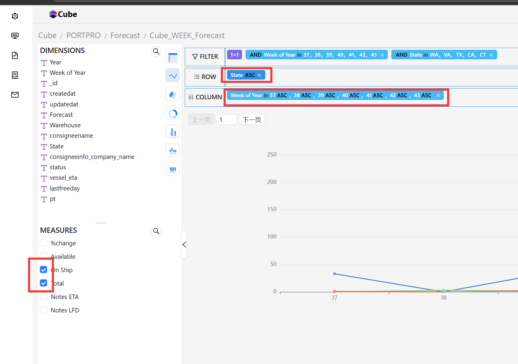Screen dimensions: 518x364
Task: Search measures with magnifier icon
Action: pos(156,231)
